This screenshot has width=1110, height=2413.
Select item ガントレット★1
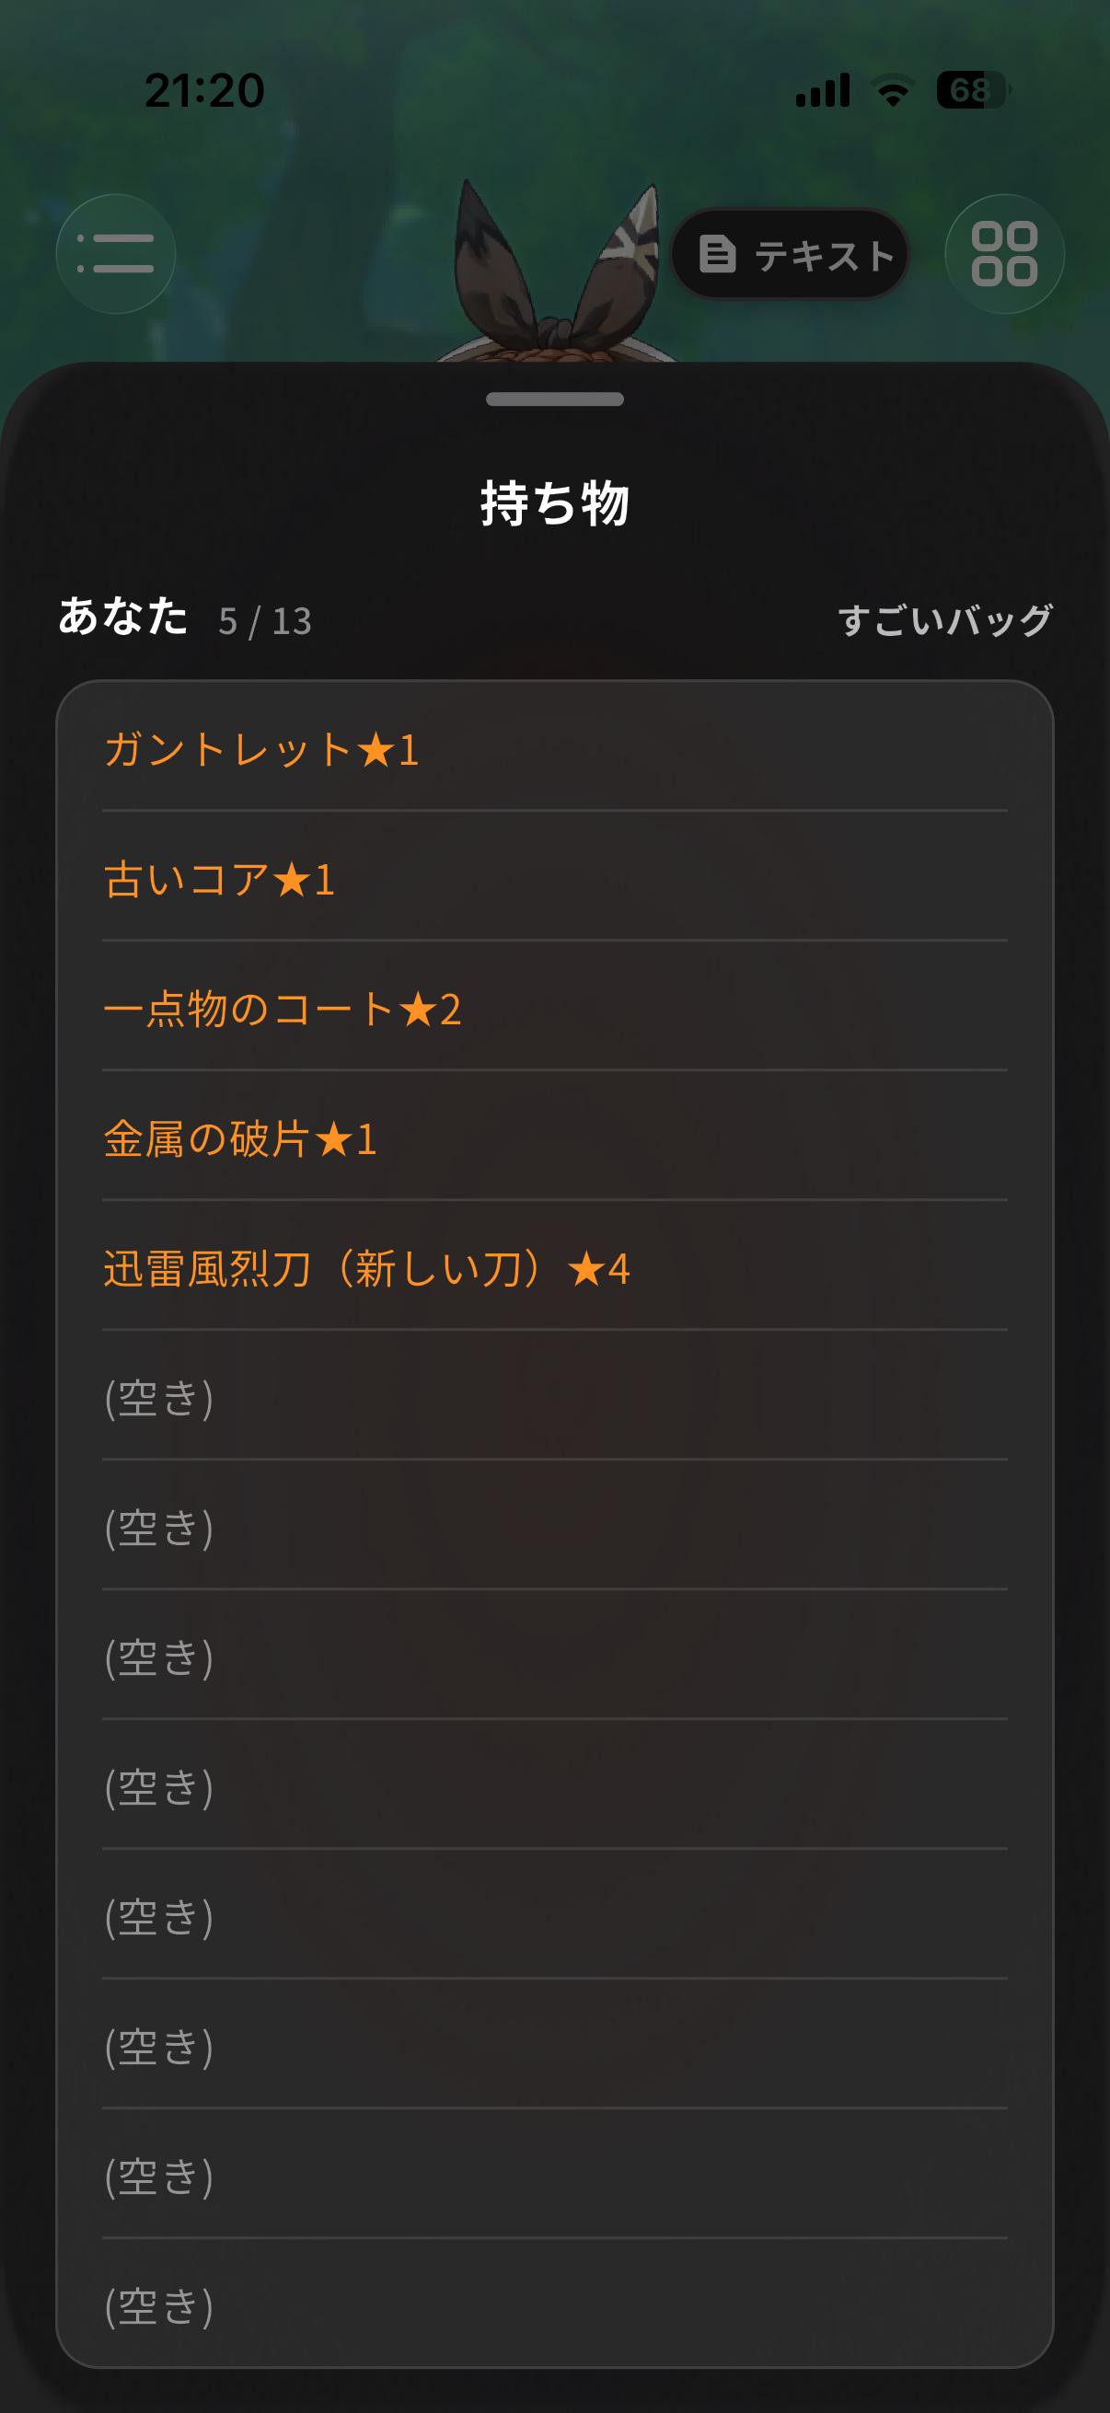(x=554, y=748)
